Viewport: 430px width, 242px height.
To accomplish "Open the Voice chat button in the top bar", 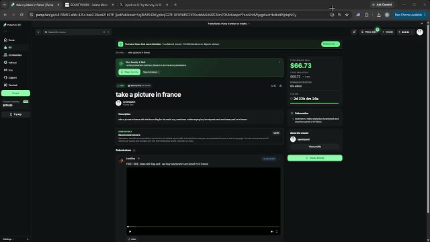I will click(x=369, y=32).
